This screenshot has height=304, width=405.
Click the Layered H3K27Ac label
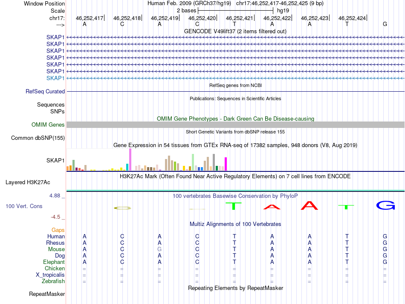(28, 182)
